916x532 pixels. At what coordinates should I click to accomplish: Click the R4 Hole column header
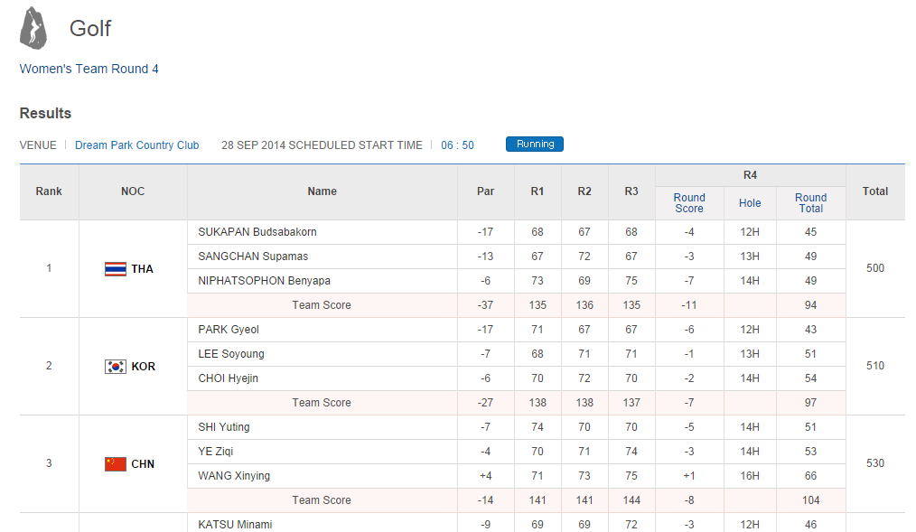[x=750, y=203]
